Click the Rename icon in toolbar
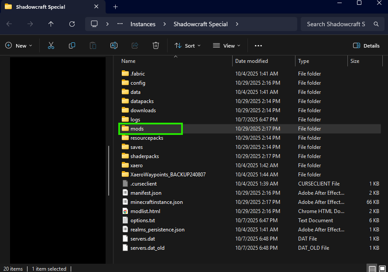The image size is (388, 272). point(113,45)
